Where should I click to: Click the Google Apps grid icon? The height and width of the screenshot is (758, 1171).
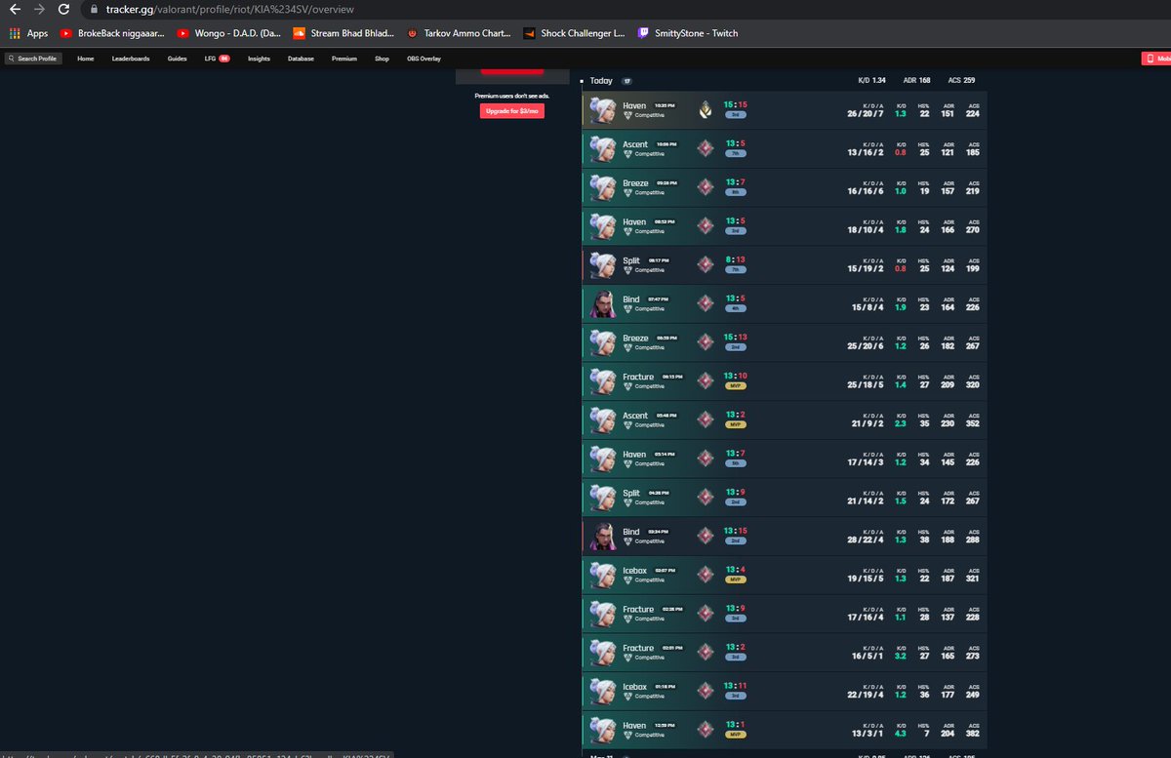tap(16, 32)
